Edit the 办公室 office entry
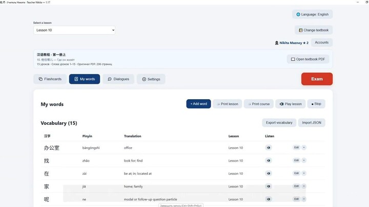Image resolution: width=369 pixels, height=207 pixels. click(x=296, y=147)
